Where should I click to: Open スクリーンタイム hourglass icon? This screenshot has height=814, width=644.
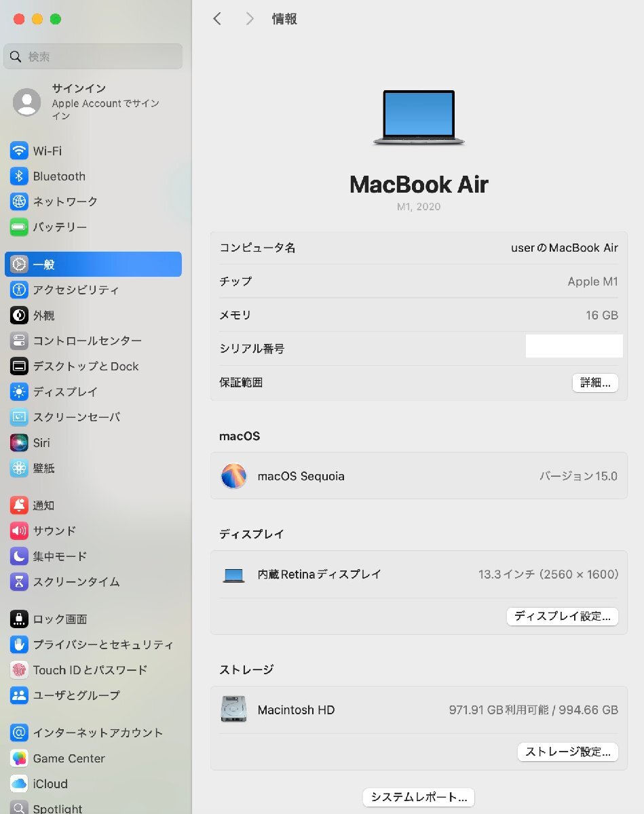(19, 581)
